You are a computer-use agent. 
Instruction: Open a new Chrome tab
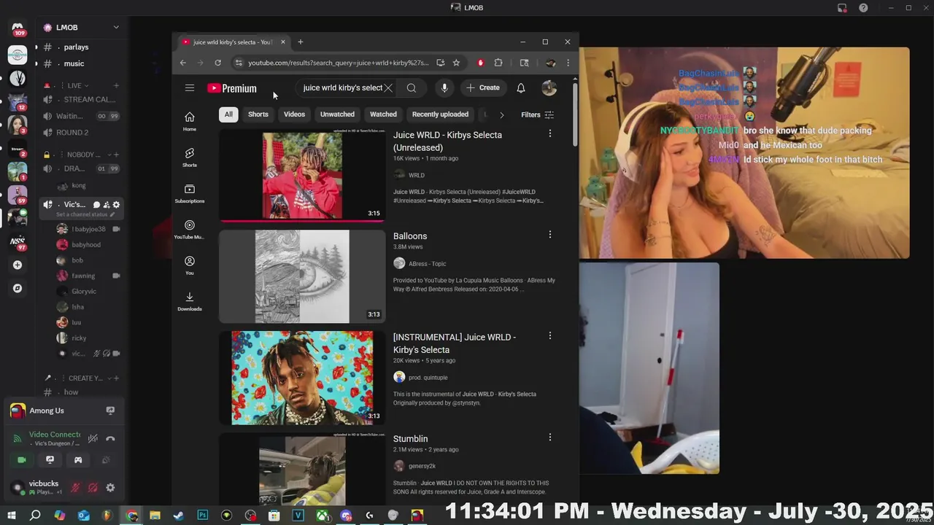[x=301, y=42]
